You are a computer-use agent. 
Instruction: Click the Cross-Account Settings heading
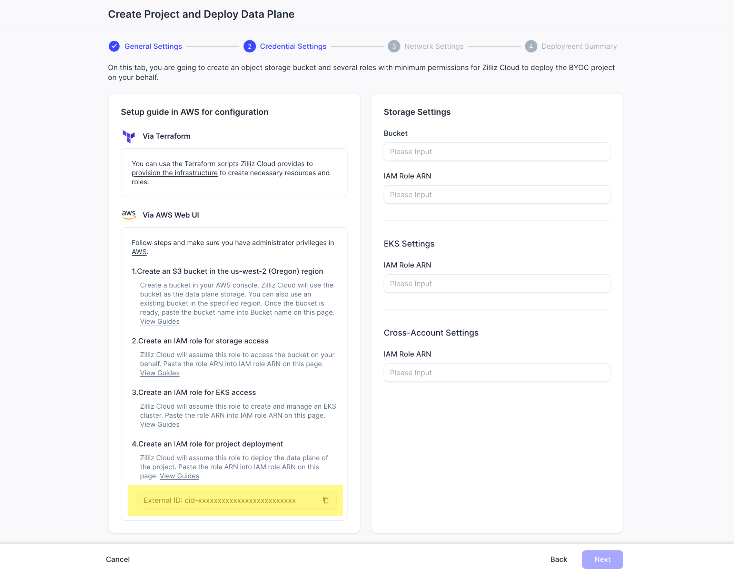431,333
